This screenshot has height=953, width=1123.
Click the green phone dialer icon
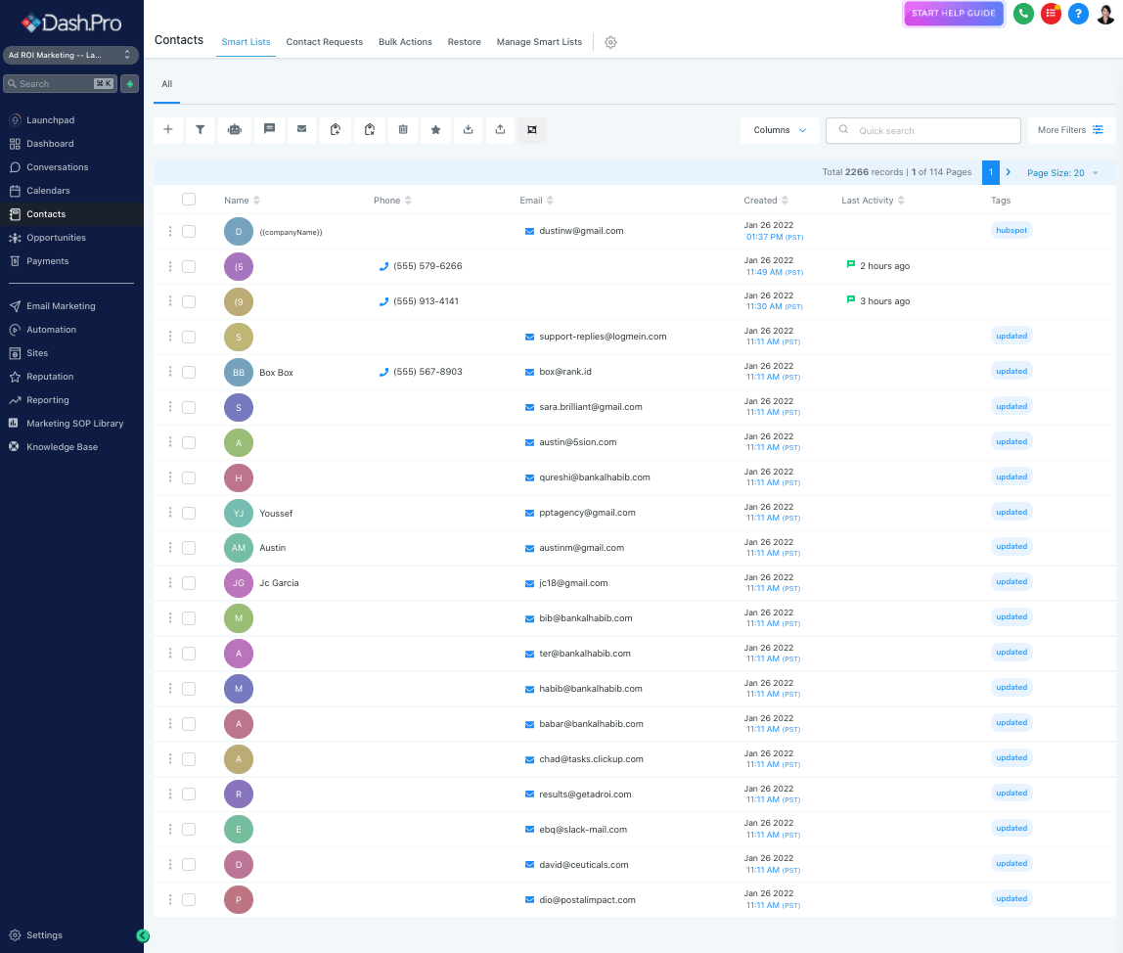pos(1023,14)
